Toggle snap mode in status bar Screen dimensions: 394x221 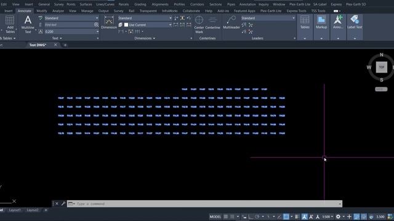[x=232, y=217]
